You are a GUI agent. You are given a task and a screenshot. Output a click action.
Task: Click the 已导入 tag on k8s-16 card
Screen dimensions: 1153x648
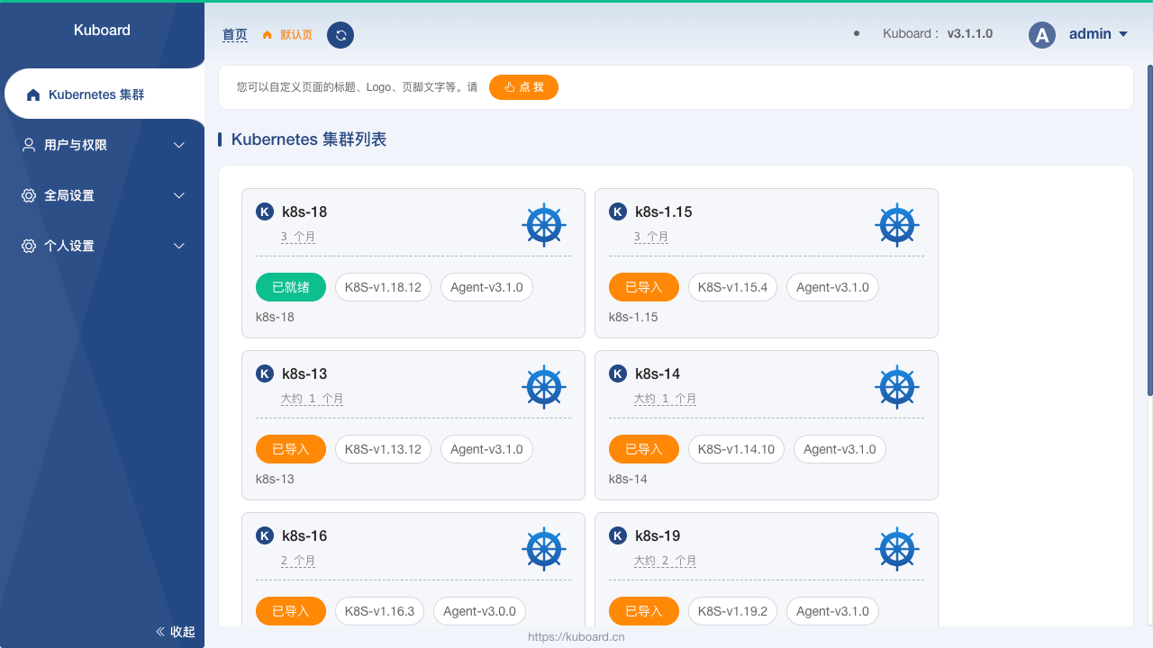pos(290,611)
